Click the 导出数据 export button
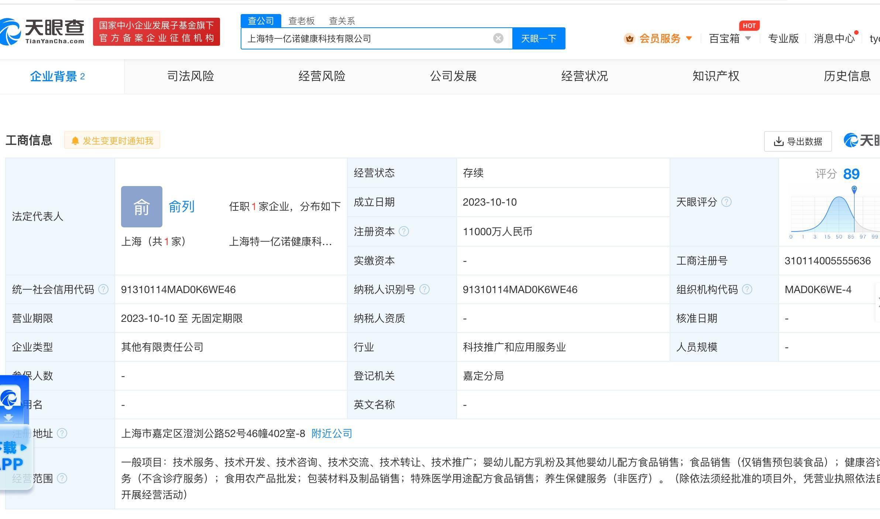Screen dimensions: 880x519 click(798, 141)
